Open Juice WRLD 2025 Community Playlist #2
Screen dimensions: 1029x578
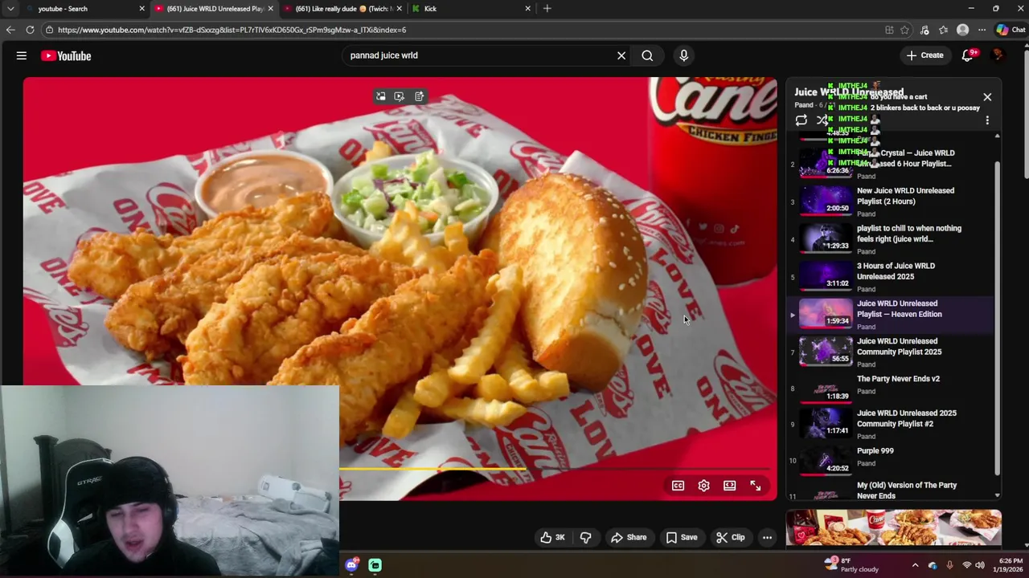coord(891,424)
